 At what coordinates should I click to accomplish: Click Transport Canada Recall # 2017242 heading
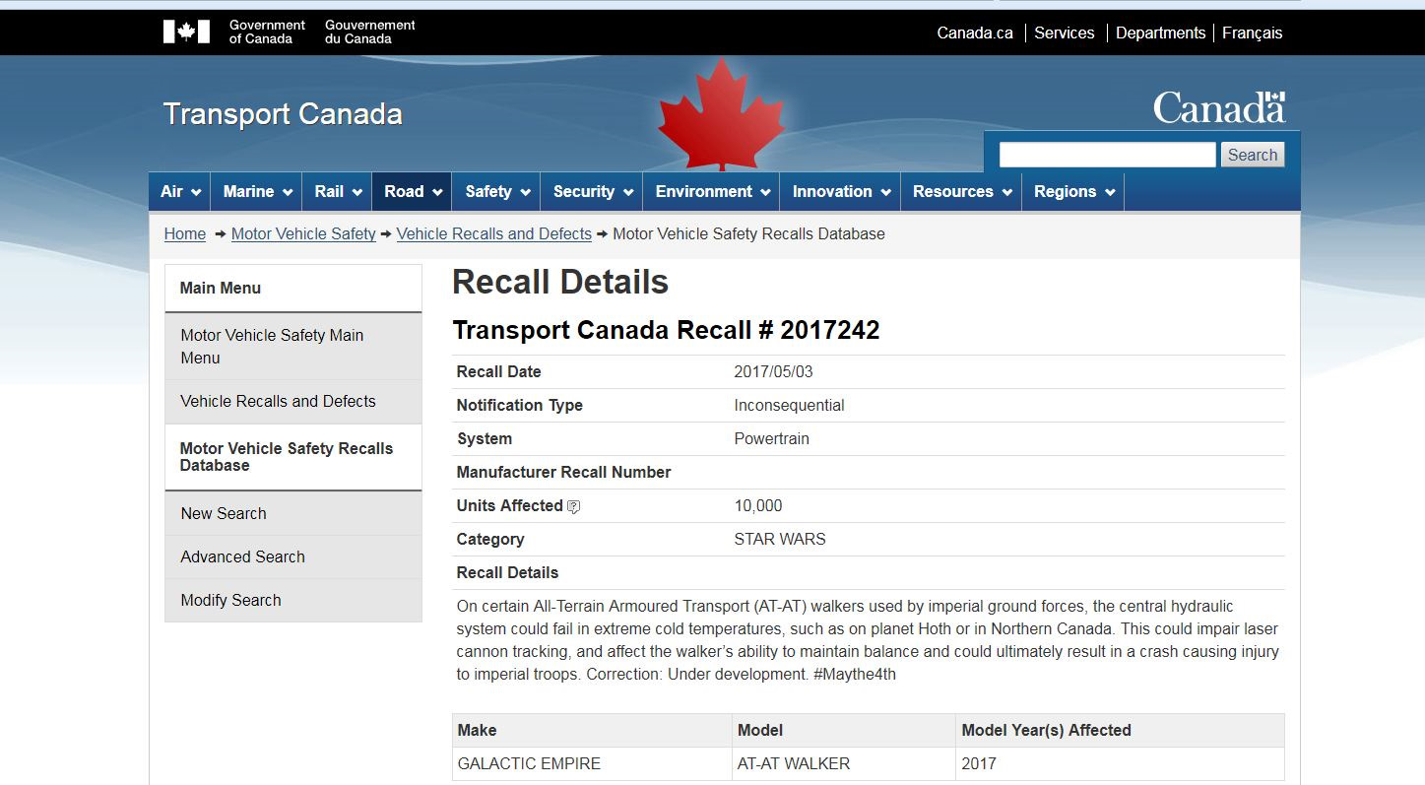pos(666,330)
